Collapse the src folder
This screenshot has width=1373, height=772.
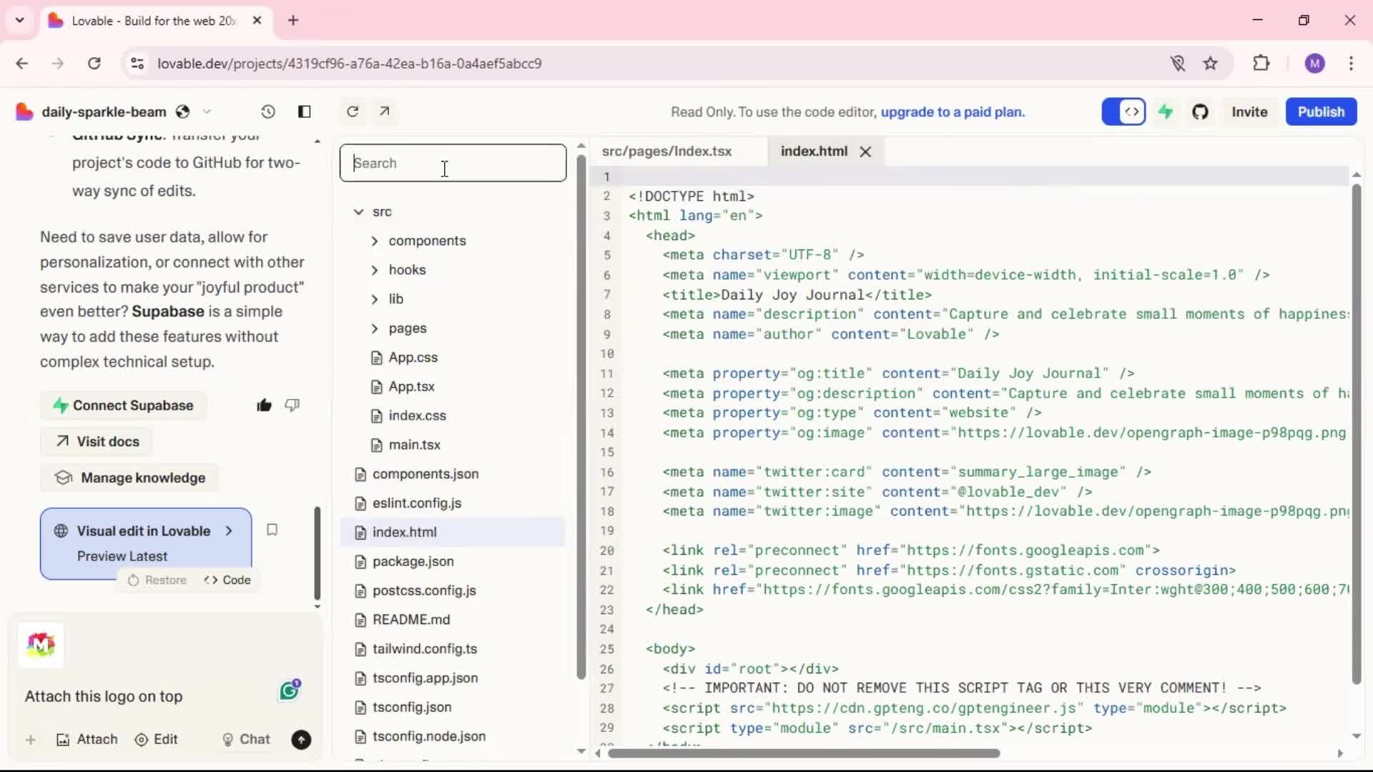[x=359, y=212]
